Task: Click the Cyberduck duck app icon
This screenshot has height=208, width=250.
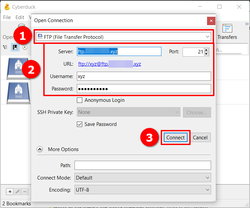Action: (7, 7)
